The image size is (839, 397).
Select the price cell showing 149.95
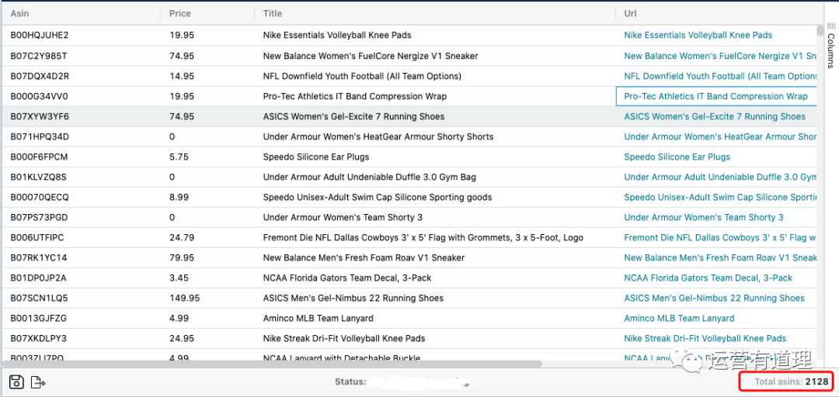184,298
